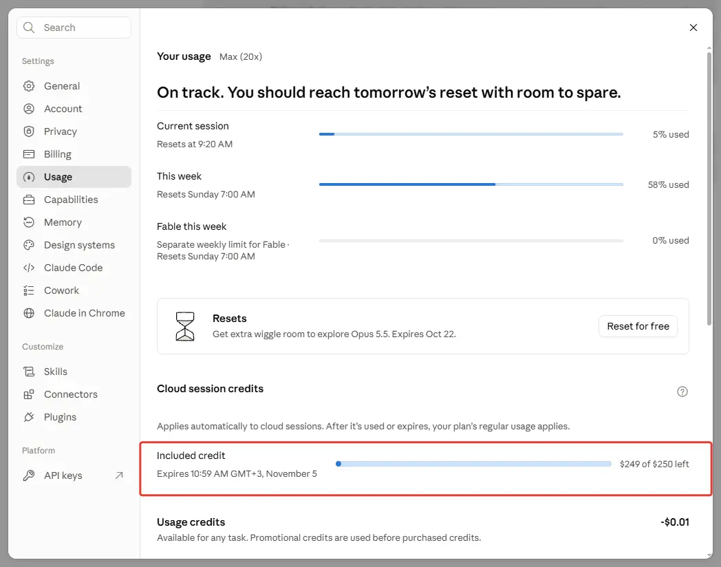Viewport: 721px width, 567px height.
Task: Click the Reset for free button
Action: pyautogui.click(x=638, y=326)
